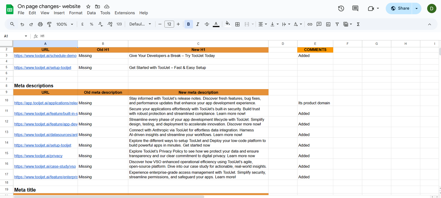Click the insert link icon

coord(310,24)
